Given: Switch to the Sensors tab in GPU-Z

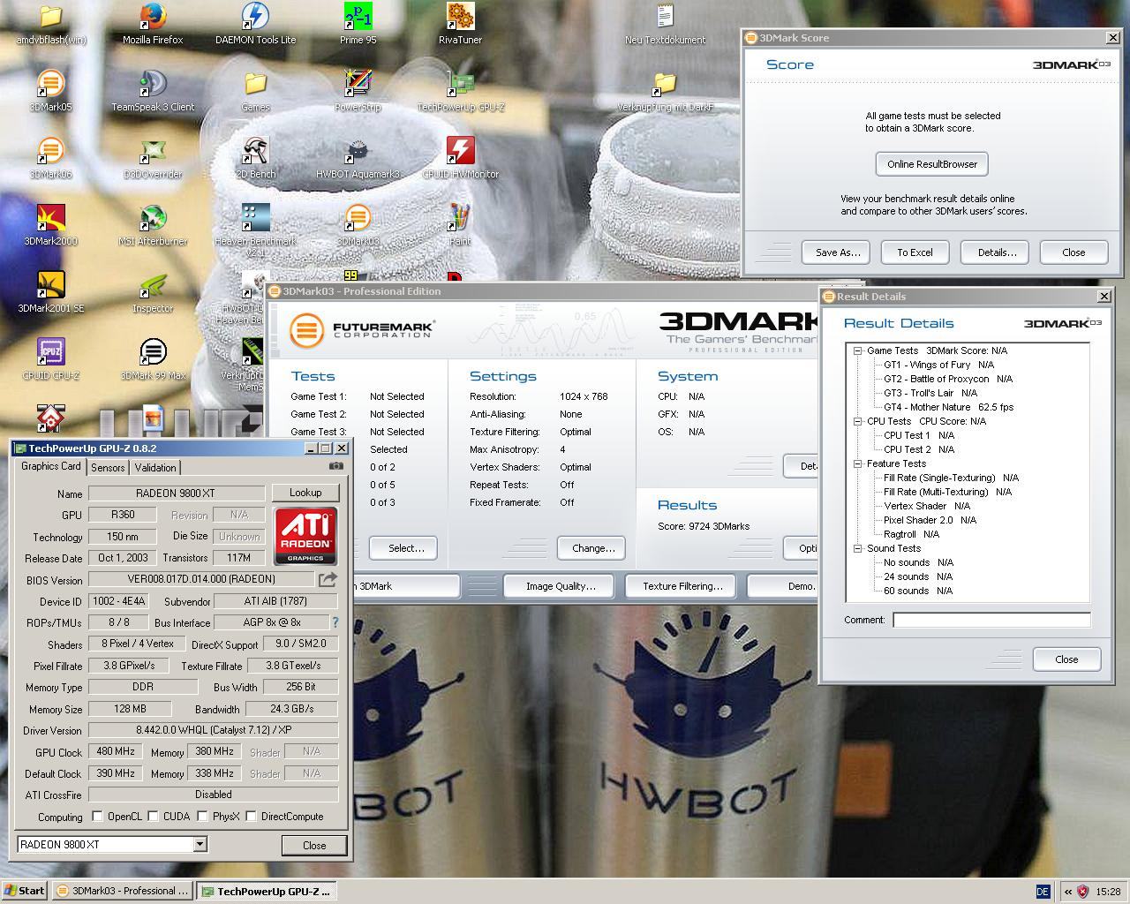Looking at the screenshot, I should coord(108,468).
